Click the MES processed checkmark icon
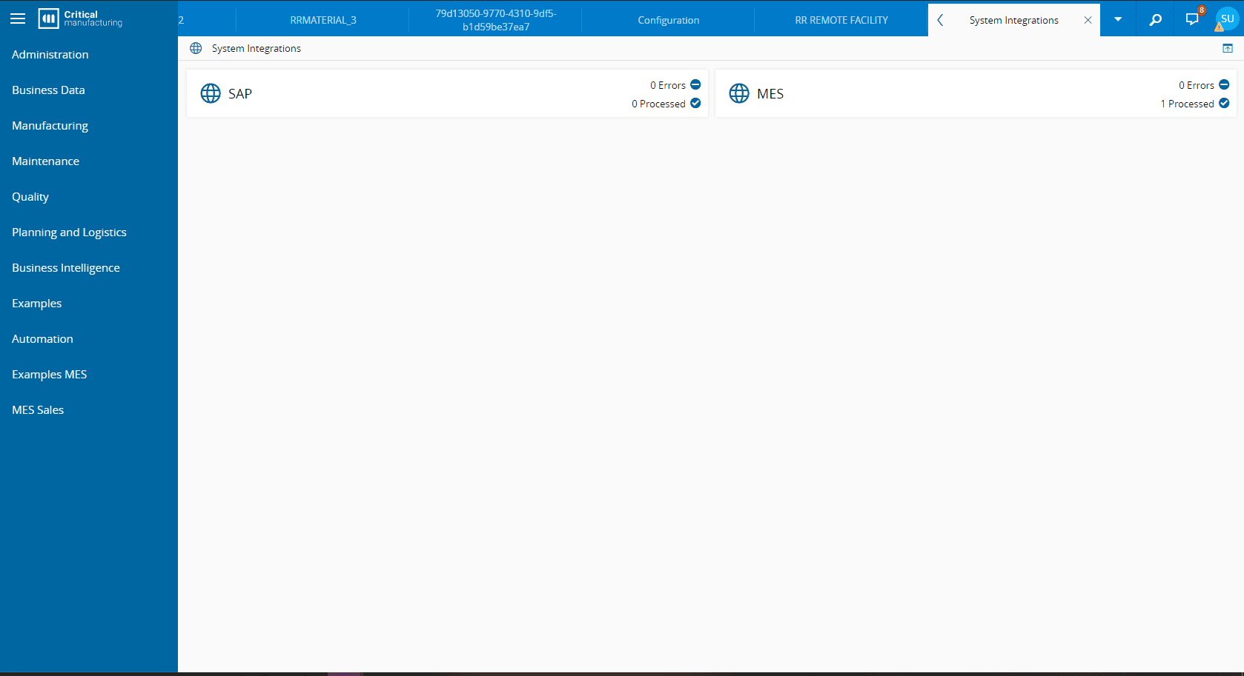 click(1224, 103)
